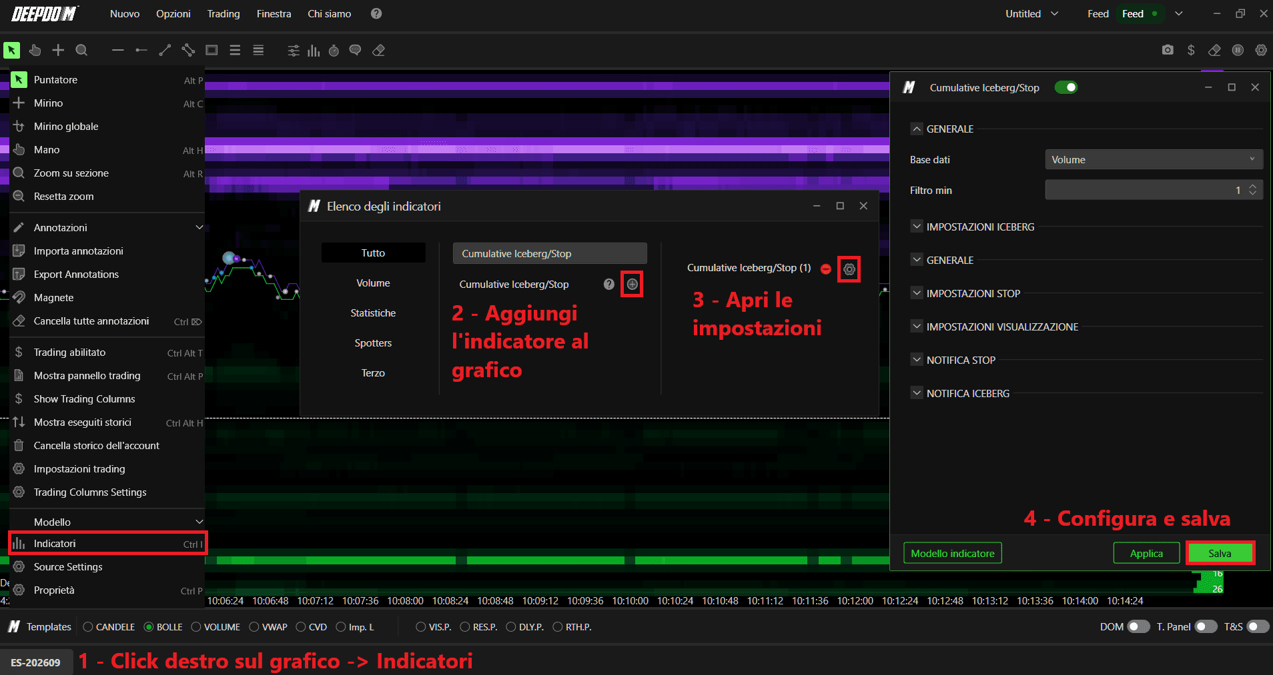
Task: Select the CANDELE radio button
Action: (87, 627)
